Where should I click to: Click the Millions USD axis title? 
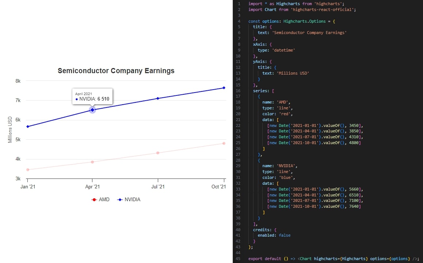(x=10, y=129)
